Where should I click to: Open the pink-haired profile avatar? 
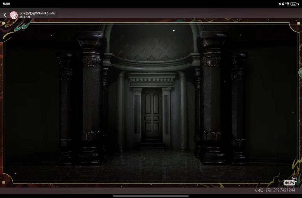[x=14, y=15]
